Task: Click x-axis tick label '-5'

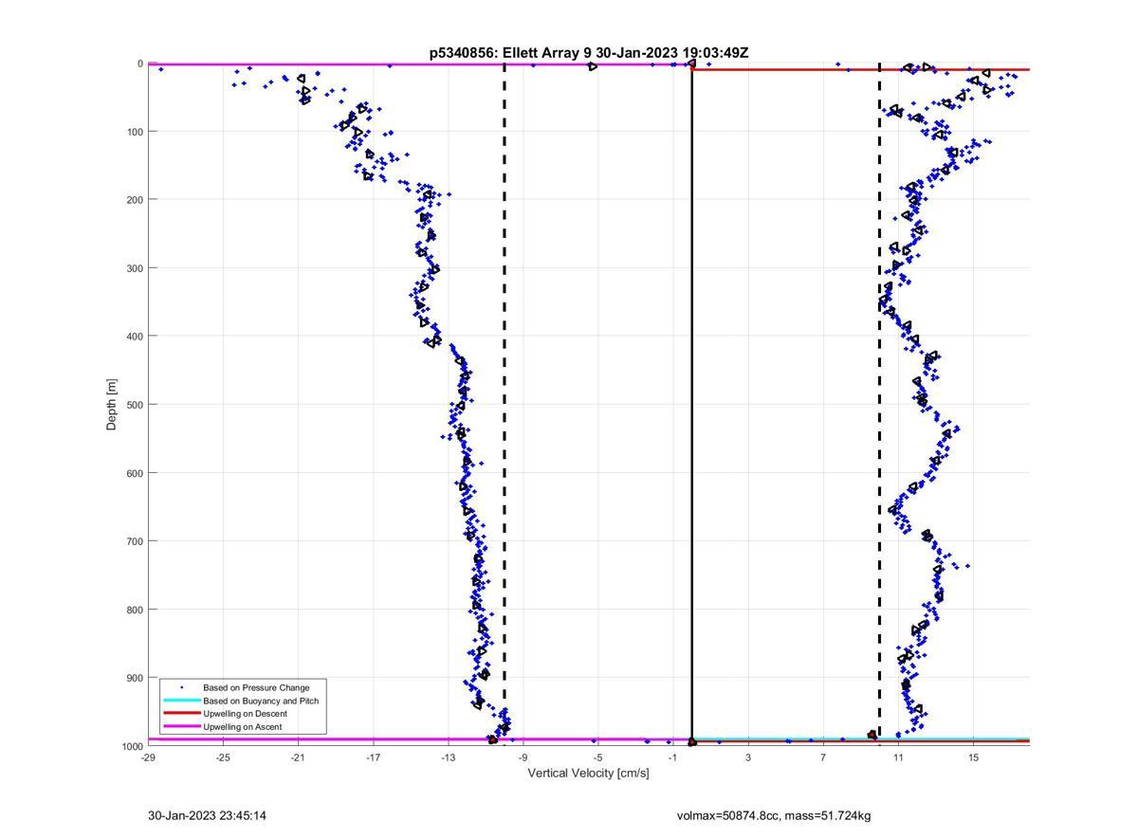Action: pos(597,757)
